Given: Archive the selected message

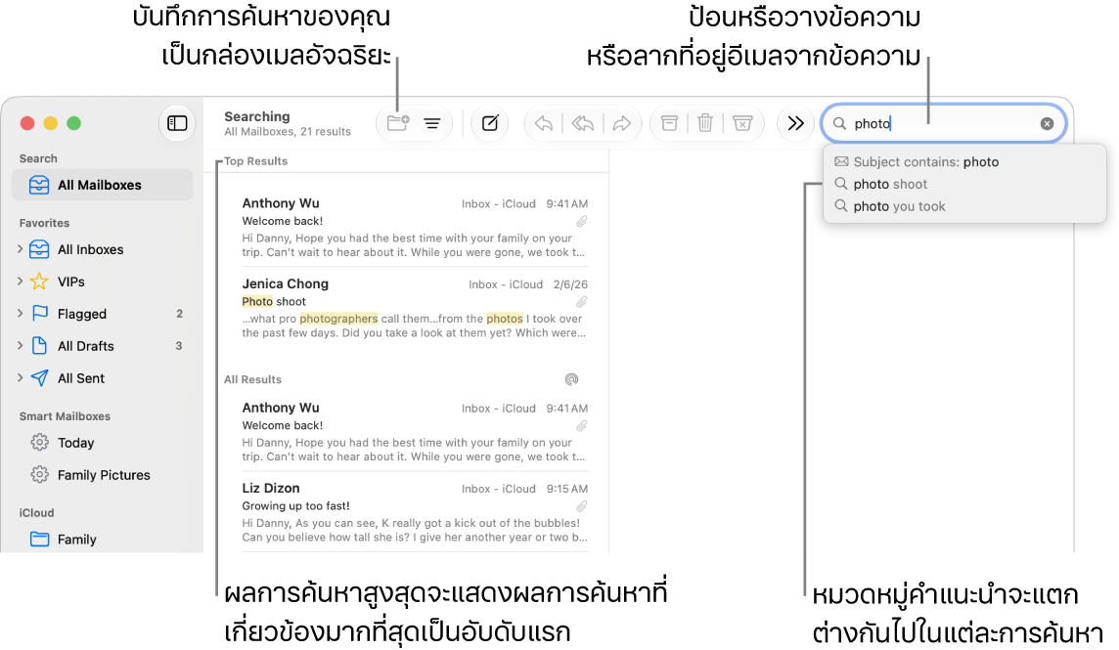Looking at the screenshot, I should 669,123.
